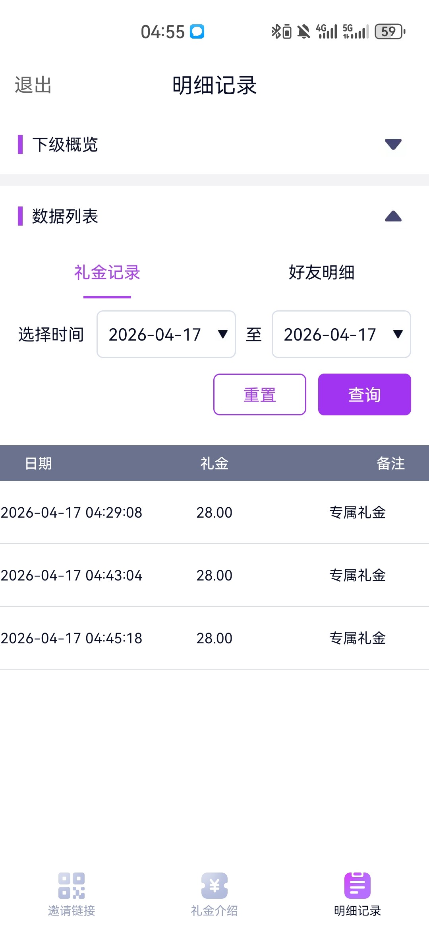Switch to the 礼金记录 tab
This screenshot has height=931, width=429.
(107, 273)
